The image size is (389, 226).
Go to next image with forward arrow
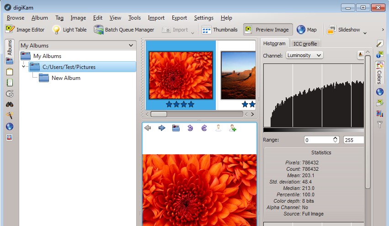click(162, 128)
